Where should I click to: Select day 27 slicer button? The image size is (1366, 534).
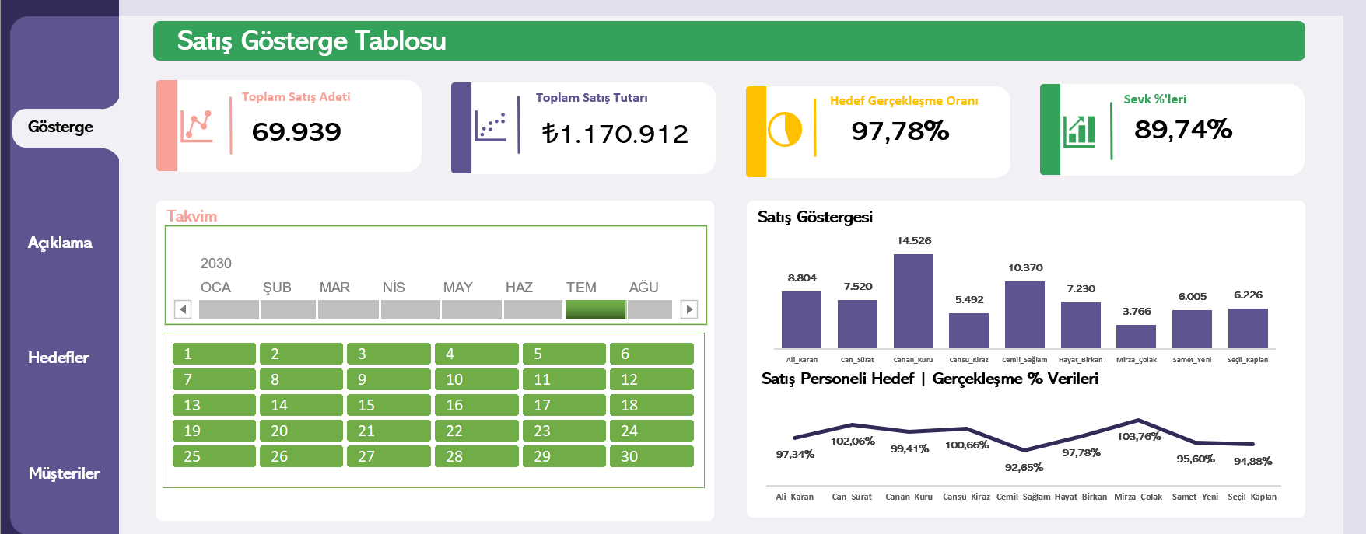pyautogui.click(x=388, y=456)
